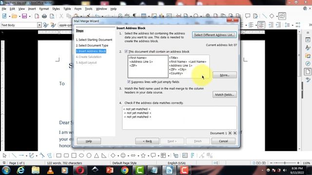Expand the line spacing dropdown arrow
The image size is (312, 175).
point(292,25)
